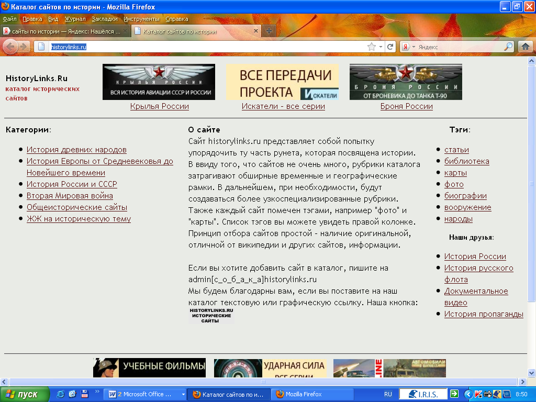Click the HistoryLinks.Ru site title
Screen dimensions: 536x402
[x=37, y=79]
